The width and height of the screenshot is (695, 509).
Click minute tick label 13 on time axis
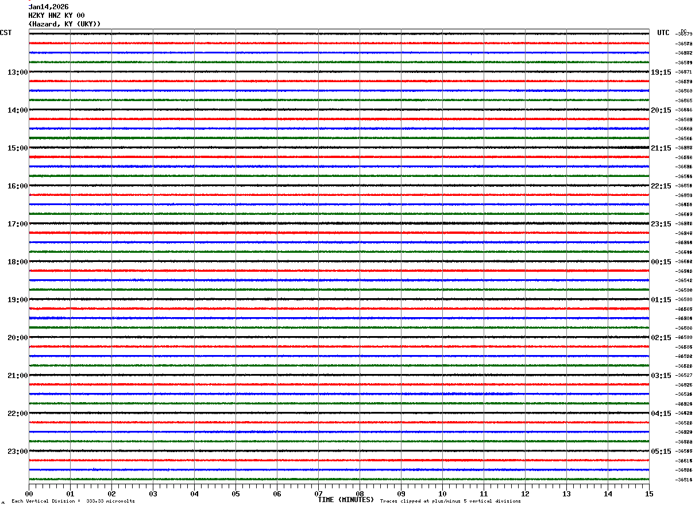[567, 493]
